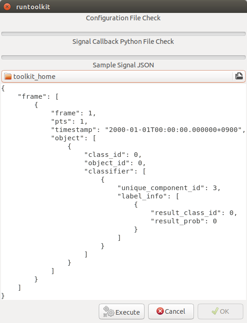Click the Configuration File Check progress bar
Screen dimensions: 247x323
[x=124, y=34]
